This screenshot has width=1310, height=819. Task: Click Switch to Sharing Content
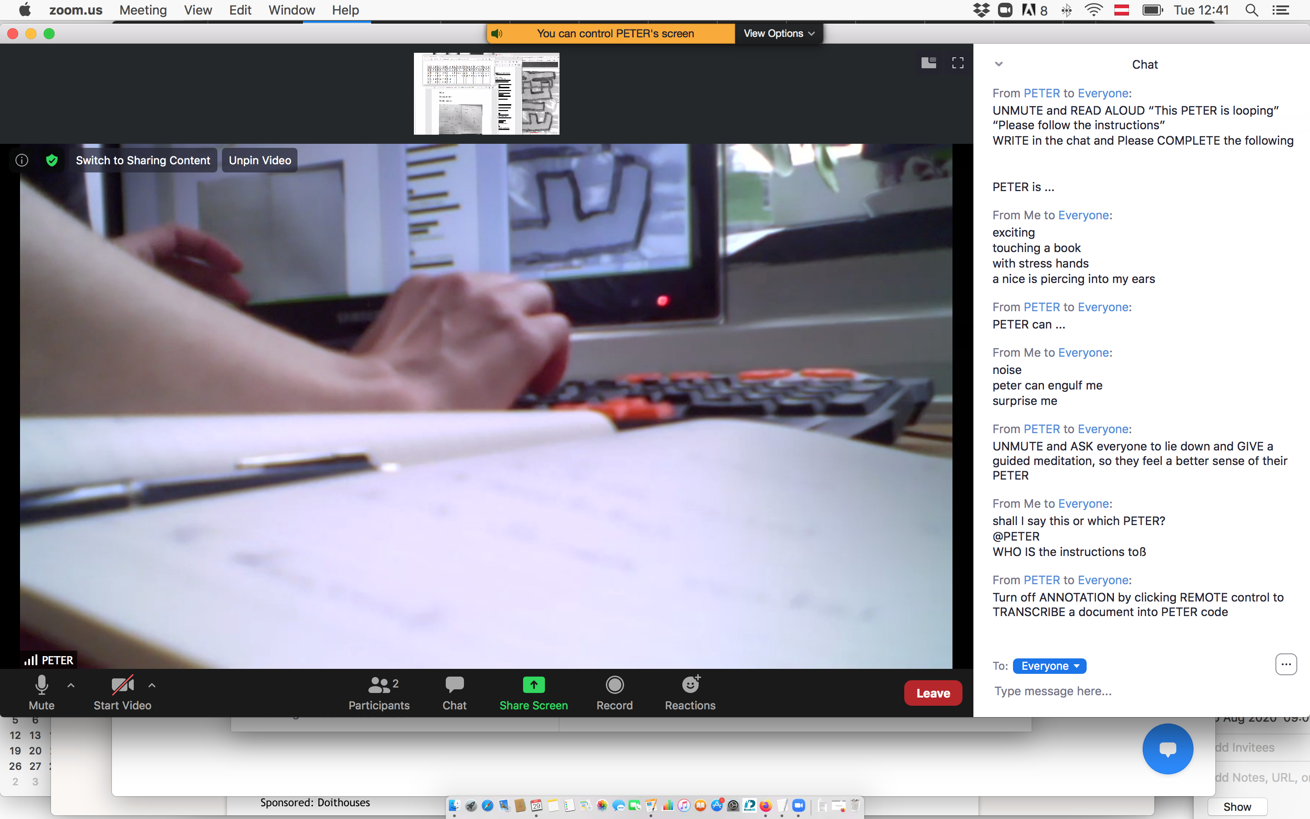[143, 160]
